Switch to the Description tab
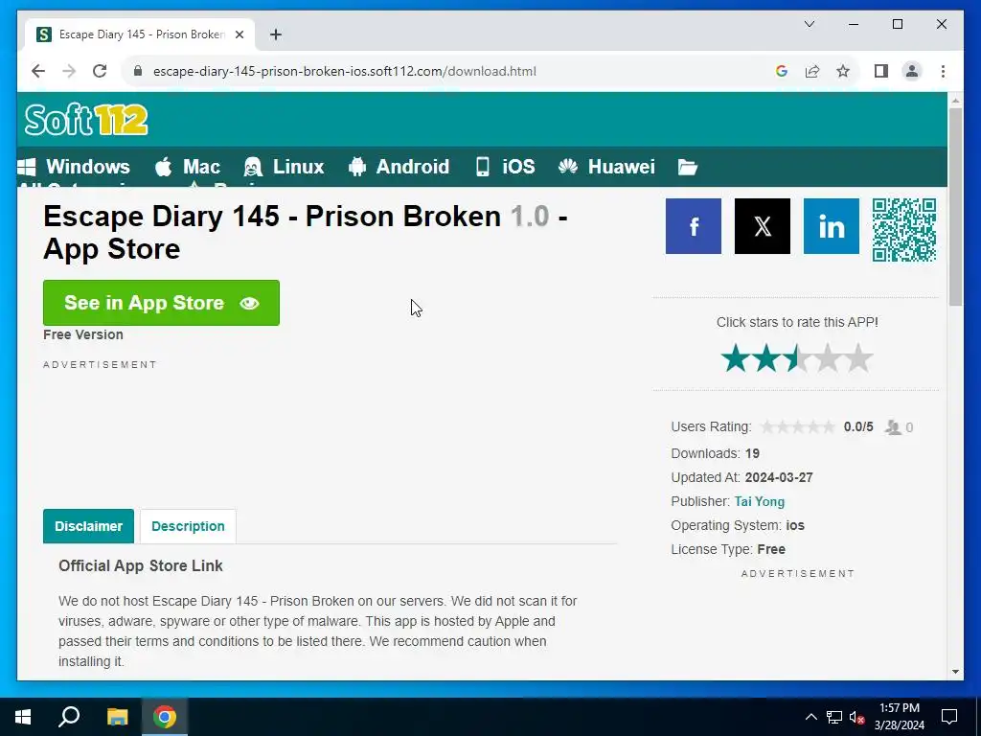Screen dimensions: 981x736 click(188, 526)
